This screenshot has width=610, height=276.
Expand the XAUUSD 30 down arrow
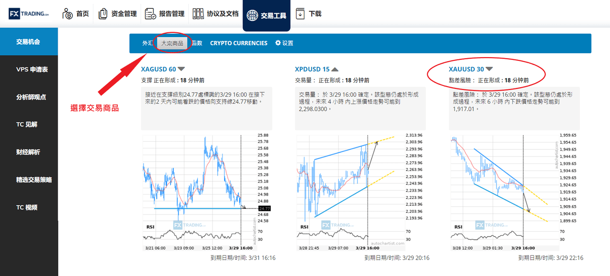coord(489,69)
